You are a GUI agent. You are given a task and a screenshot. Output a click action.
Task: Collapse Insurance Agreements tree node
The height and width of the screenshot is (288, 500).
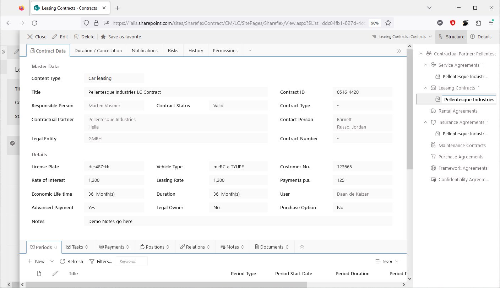pyautogui.click(x=425, y=122)
